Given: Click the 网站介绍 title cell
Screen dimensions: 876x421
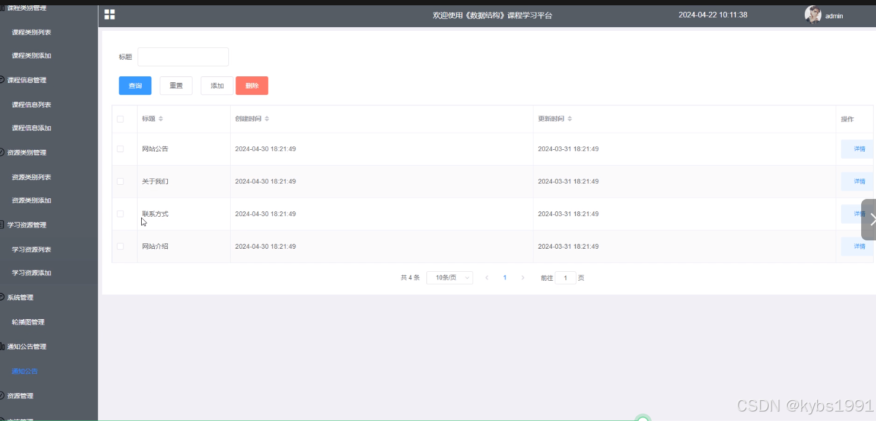Looking at the screenshot, I should tap(155, 246).
